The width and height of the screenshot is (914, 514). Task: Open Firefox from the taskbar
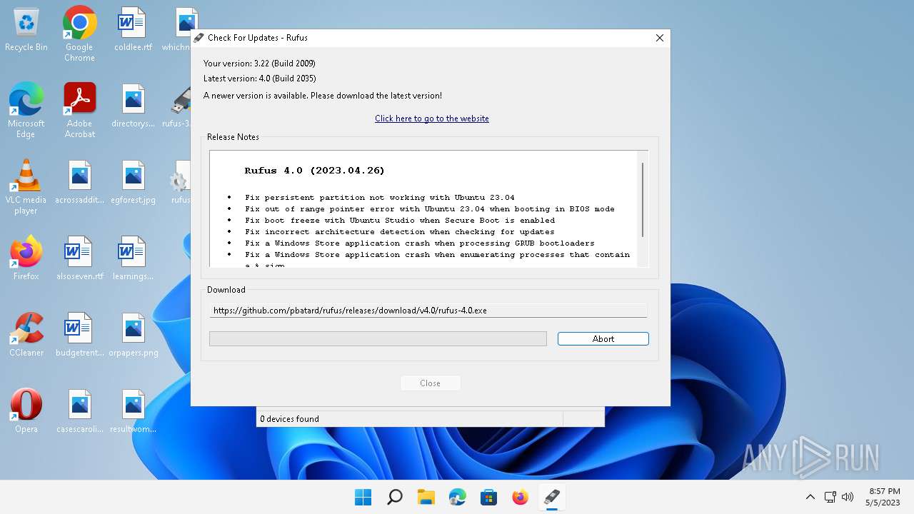coord(520,497)
